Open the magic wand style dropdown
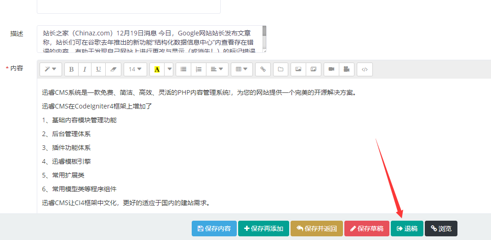 click(51, 69)
